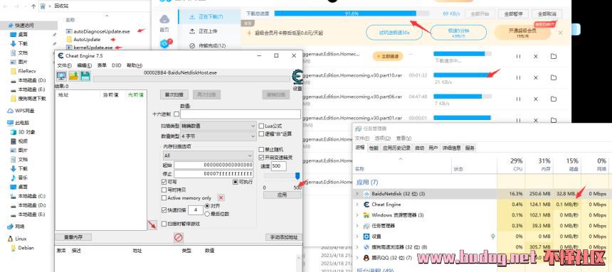Cancel the part10.rar download with X

pos(536,77)
